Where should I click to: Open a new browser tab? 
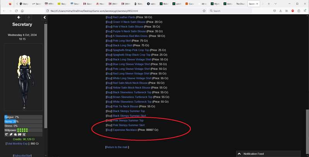(268, 4)
